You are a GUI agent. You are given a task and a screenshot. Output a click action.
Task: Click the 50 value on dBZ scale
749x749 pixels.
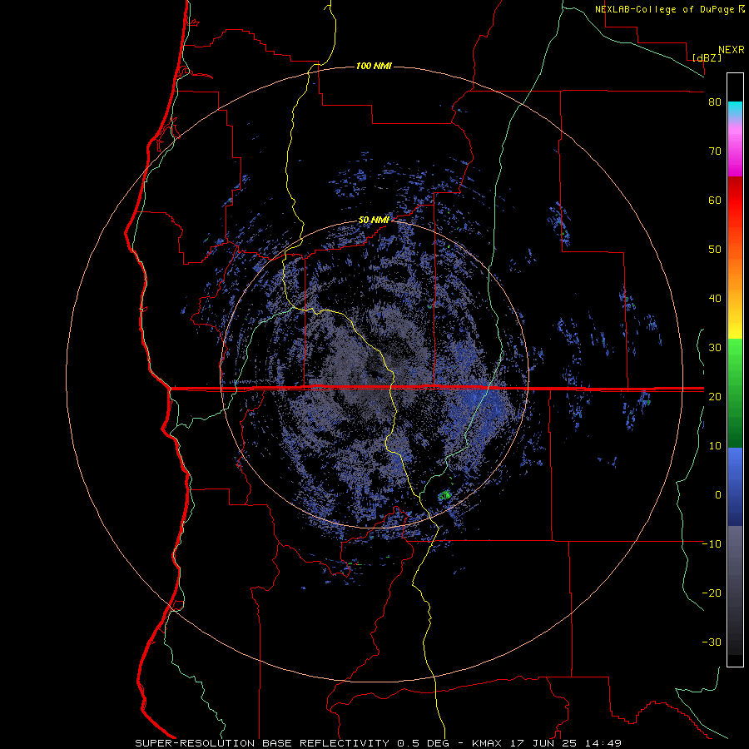[x=715, y=250]
